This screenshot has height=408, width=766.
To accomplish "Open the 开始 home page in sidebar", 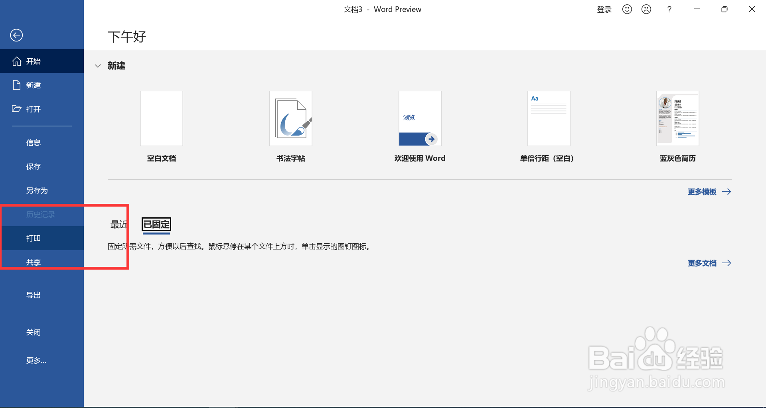I will (x=42, y=61).
